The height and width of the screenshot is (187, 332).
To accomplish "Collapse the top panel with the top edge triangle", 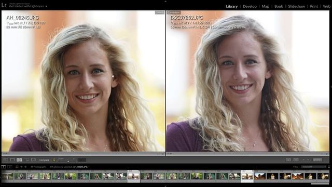I will 165,1.
